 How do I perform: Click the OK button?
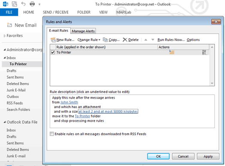point(158,156)
